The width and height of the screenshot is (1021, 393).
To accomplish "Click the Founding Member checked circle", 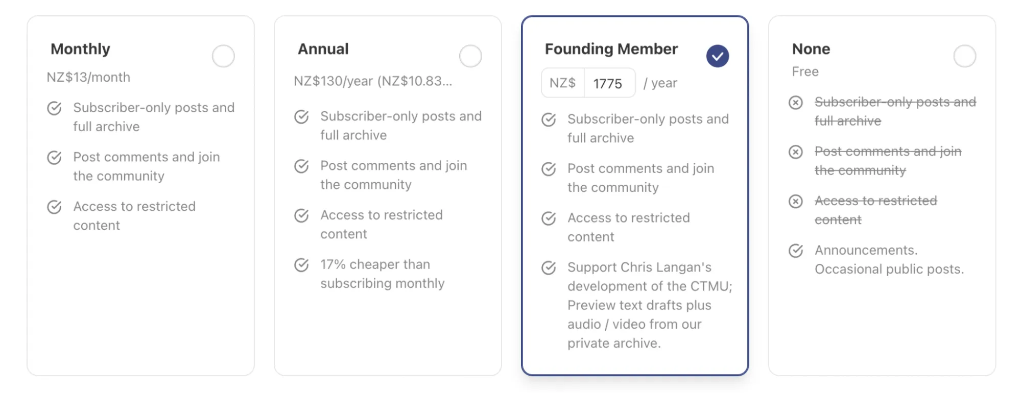I will pos(718,56).
